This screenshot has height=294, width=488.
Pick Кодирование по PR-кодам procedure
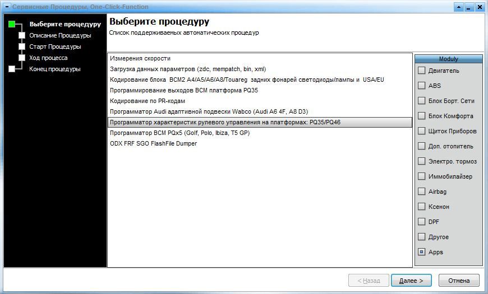click(x=260, y=101)
